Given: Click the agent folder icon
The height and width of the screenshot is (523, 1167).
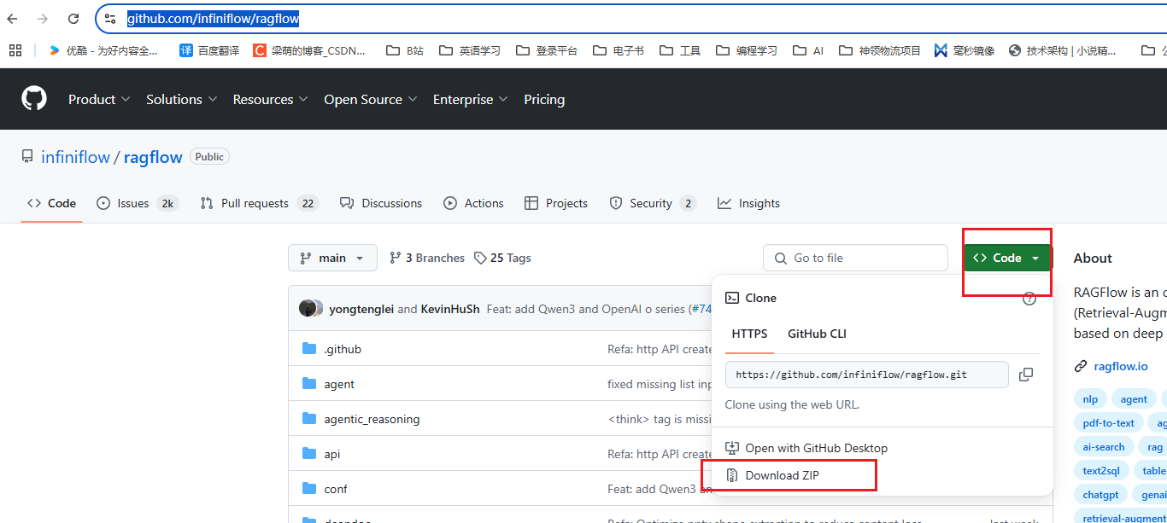Looking at the screenshot, I should (x=309, y=384).
